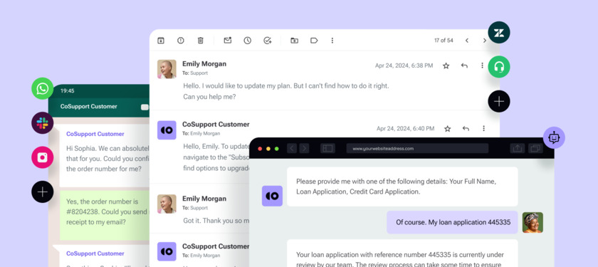Click "CoSupport Customer" WhatsApp chat header
This screenshot has height=267, width=598.
(x=88, y=106)
